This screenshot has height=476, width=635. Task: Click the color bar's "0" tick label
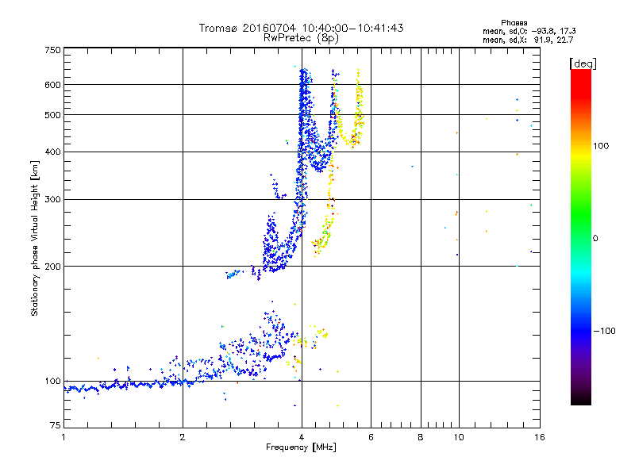[x=595, y=239]
